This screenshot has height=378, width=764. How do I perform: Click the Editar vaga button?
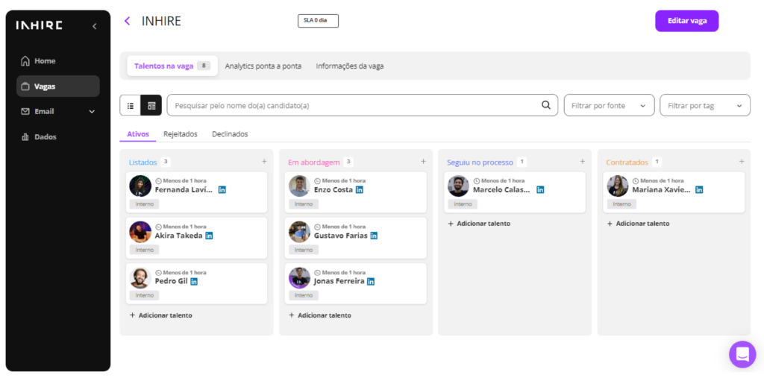[686, 21]
